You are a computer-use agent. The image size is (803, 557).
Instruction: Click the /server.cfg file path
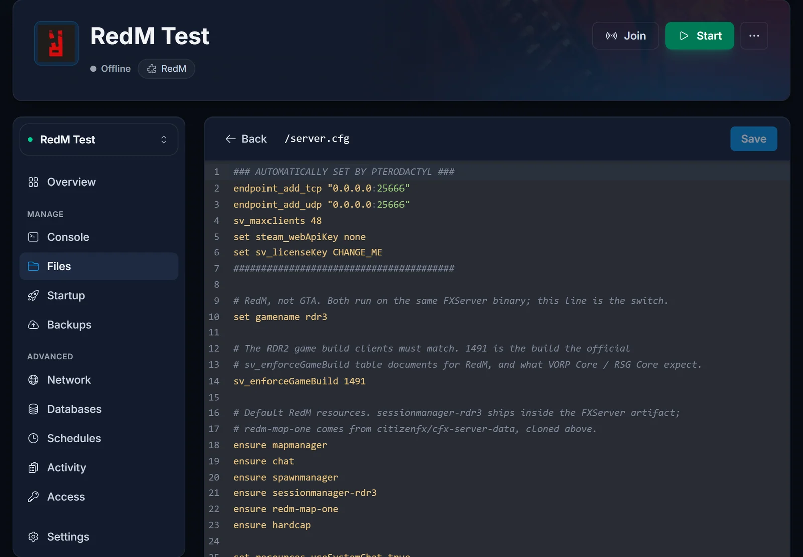click(317, 139)
